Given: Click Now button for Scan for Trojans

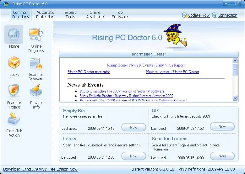Looking at the screenshot, I should click(222, 156).
